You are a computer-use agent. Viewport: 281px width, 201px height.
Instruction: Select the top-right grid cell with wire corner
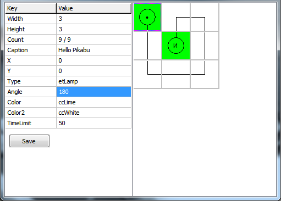[205, 17]
